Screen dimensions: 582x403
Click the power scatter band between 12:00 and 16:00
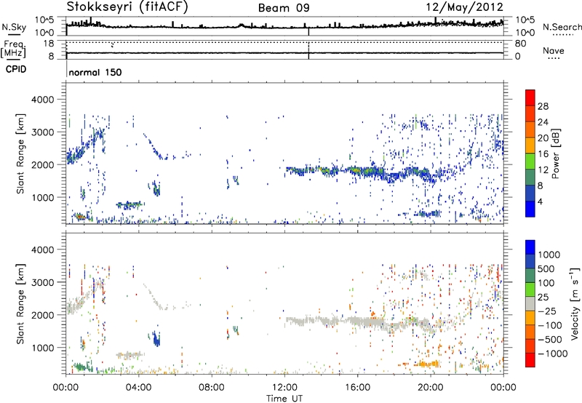322,171
